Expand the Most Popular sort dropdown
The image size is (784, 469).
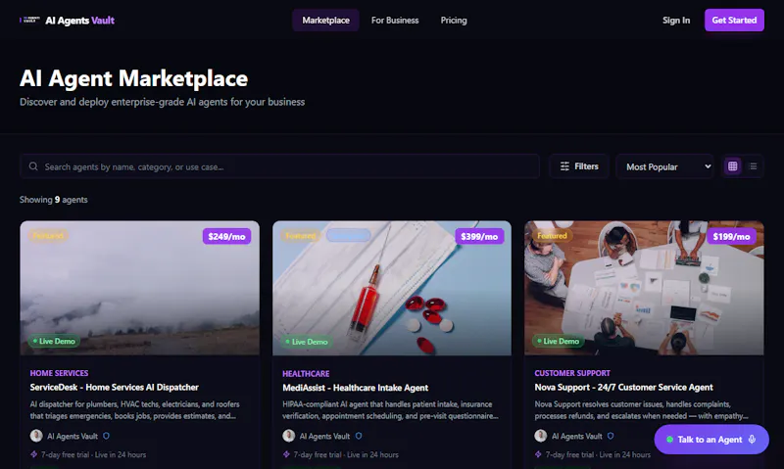coord(664,166)
